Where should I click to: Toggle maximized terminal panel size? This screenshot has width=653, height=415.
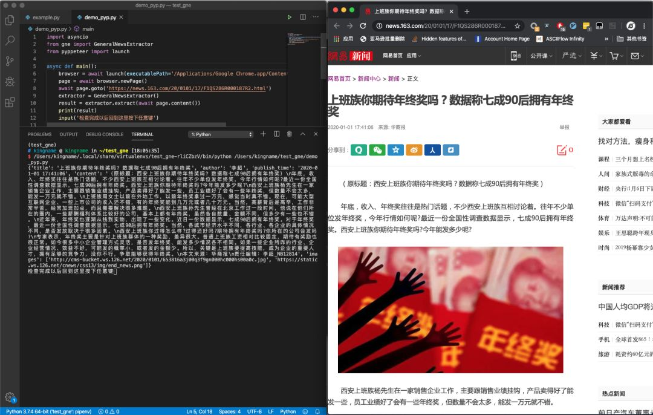[x=302, y=134]
